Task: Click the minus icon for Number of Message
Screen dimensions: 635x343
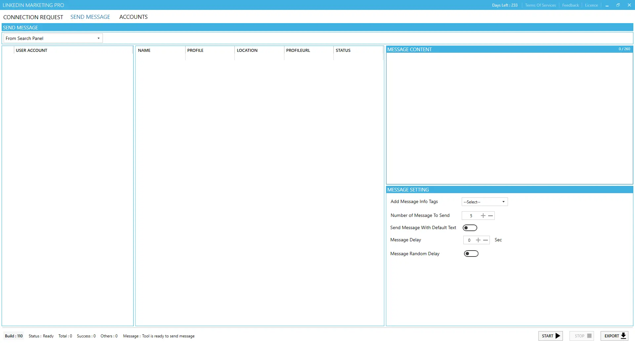Action: pos(490,216)
